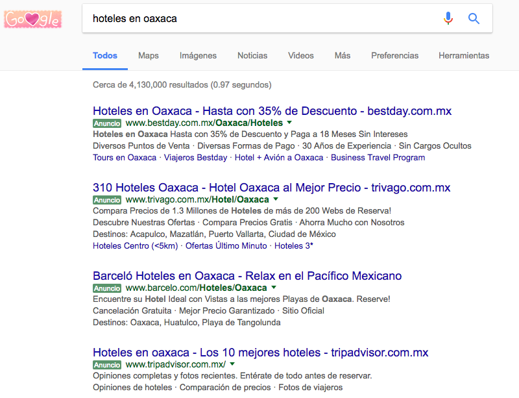Open the Business Travel Program sitelink
The height and width of the screenshot is (398, 519).
pyautogui.click(x=378, y=157)
